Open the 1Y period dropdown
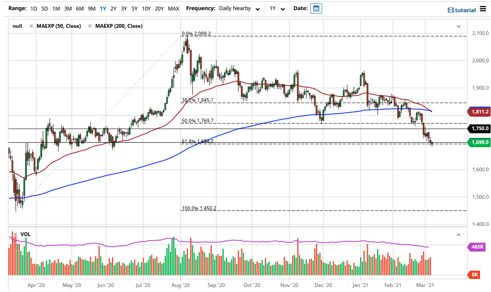This screenshot has width=491, height=292. pyautogui.click(x=277, y=8)
